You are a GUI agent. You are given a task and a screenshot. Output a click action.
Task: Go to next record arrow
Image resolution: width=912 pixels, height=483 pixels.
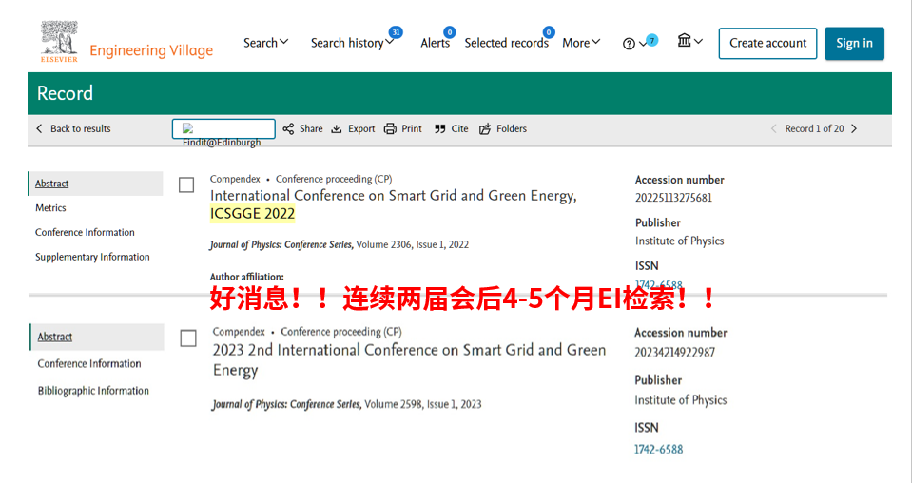[x=854, y=128]
